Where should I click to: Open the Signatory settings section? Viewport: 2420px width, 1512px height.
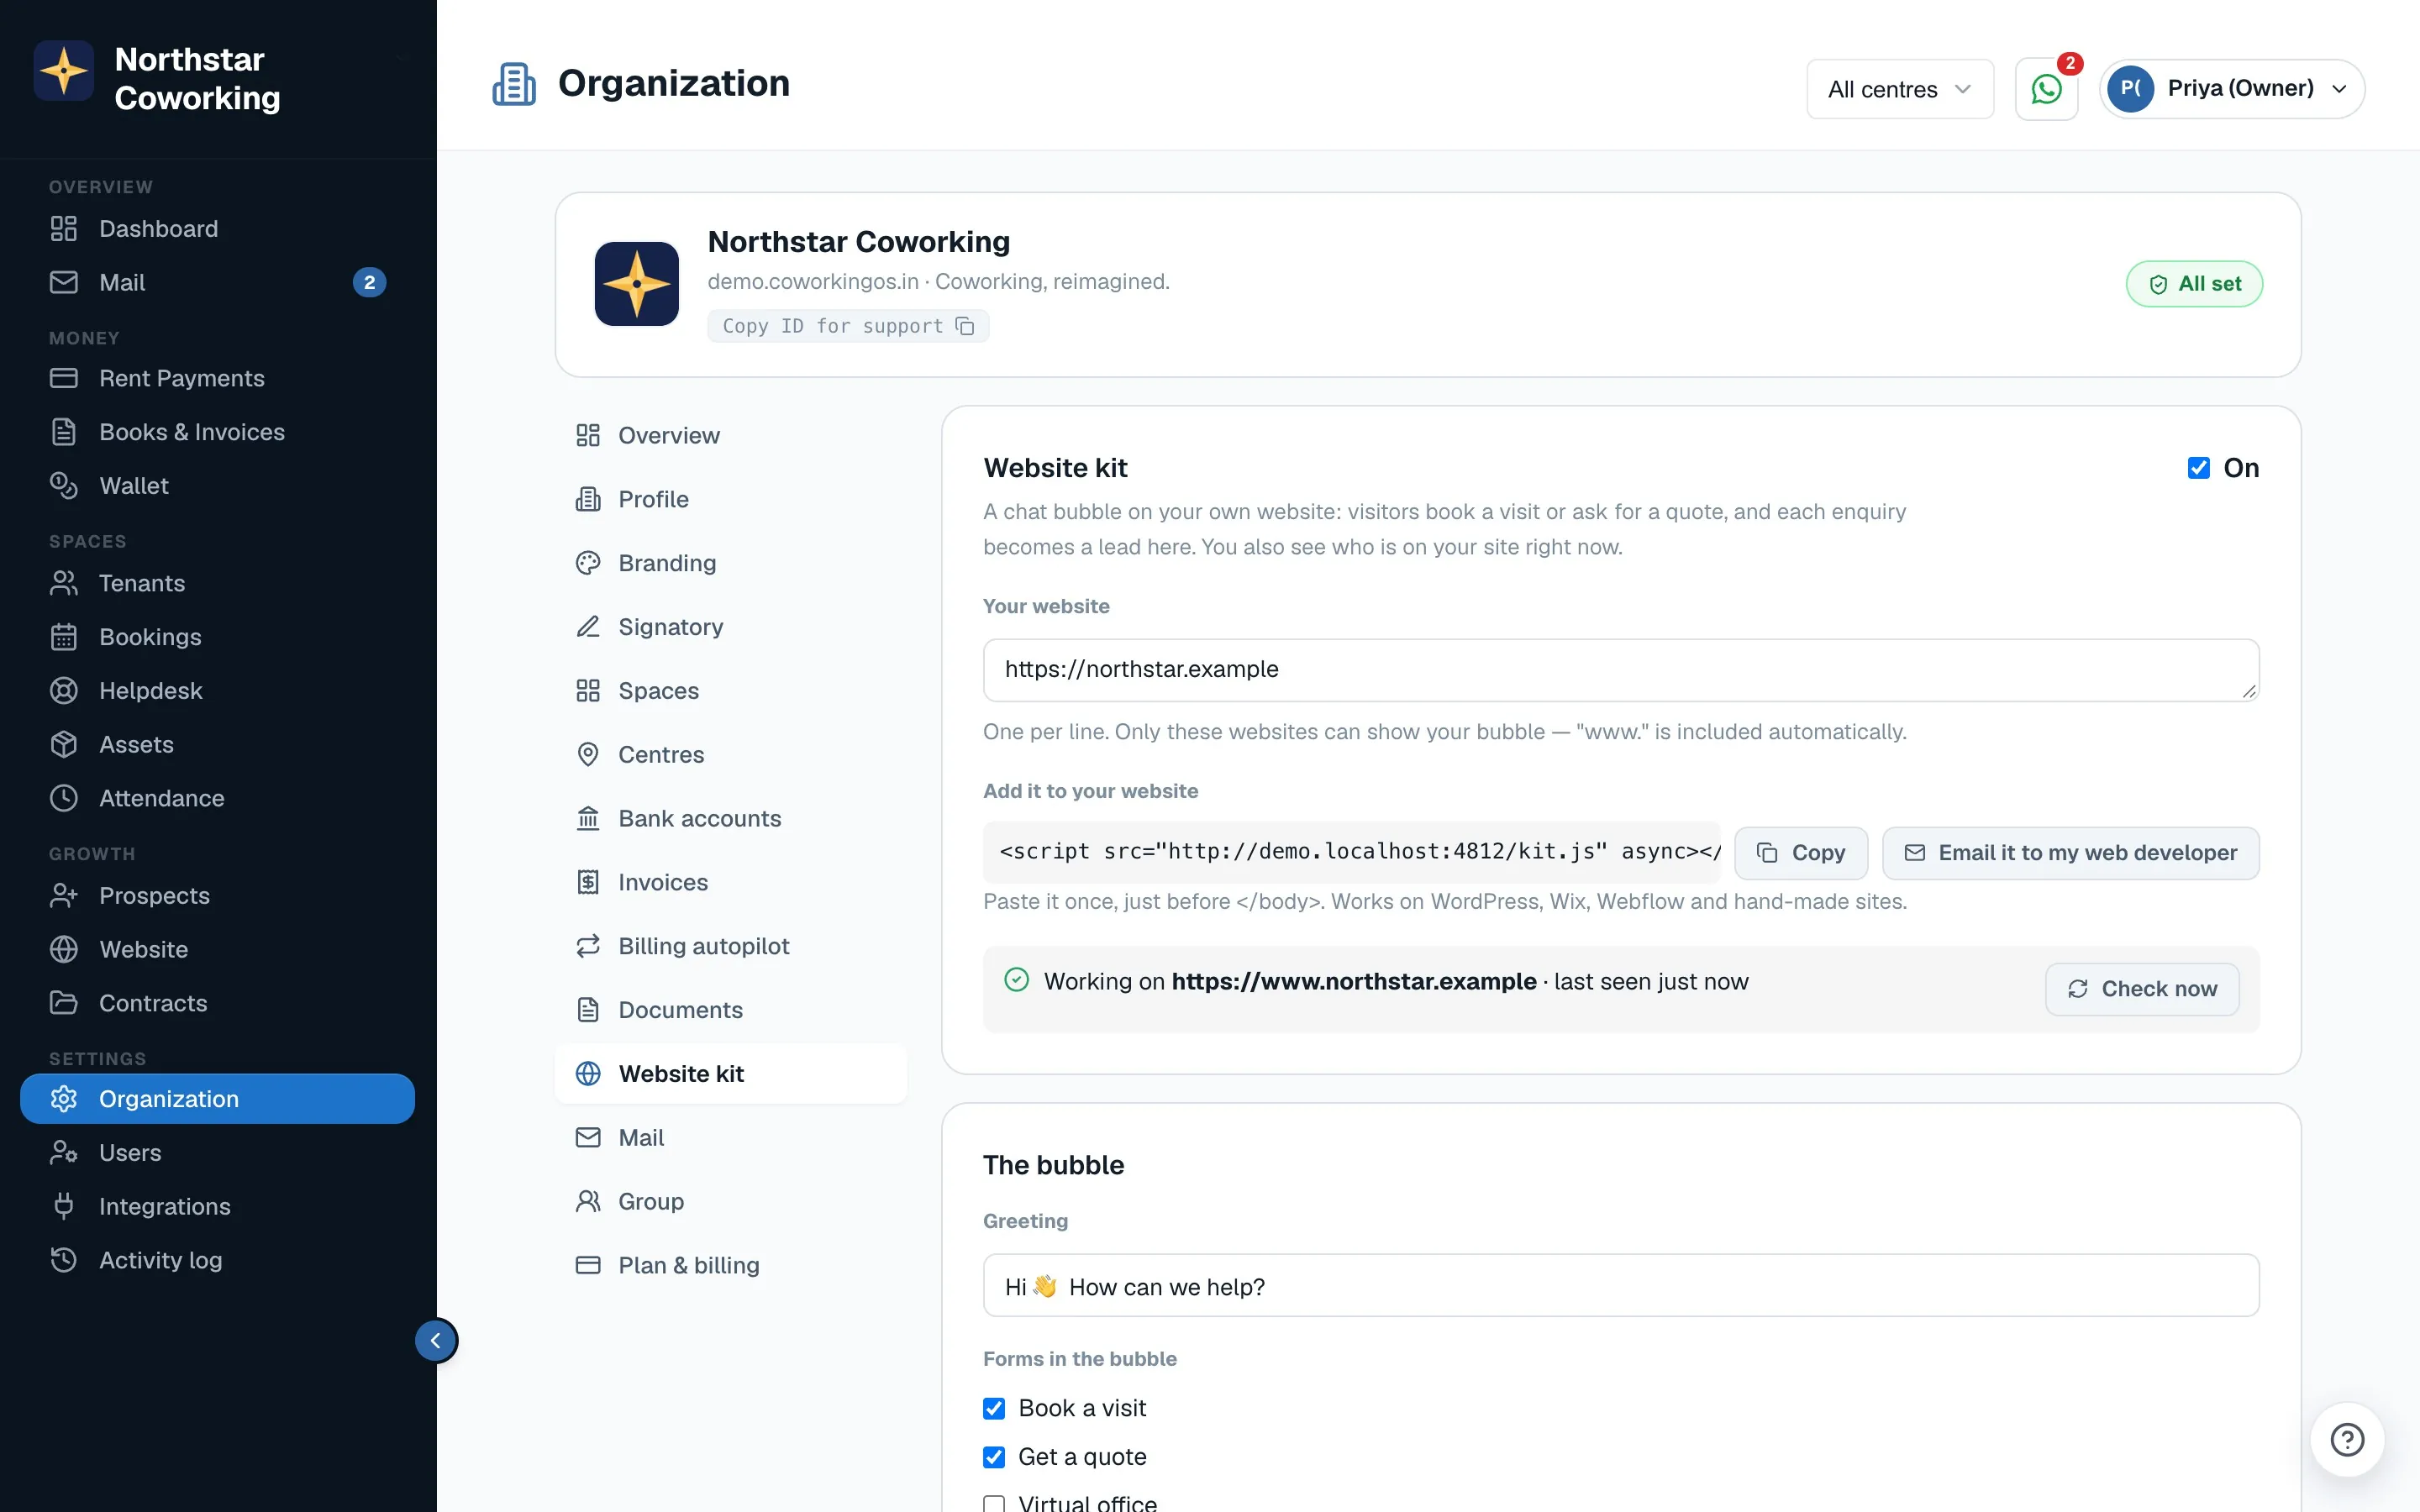731,627
